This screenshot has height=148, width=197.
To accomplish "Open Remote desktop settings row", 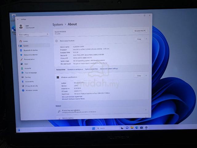I will click(103, 117).
